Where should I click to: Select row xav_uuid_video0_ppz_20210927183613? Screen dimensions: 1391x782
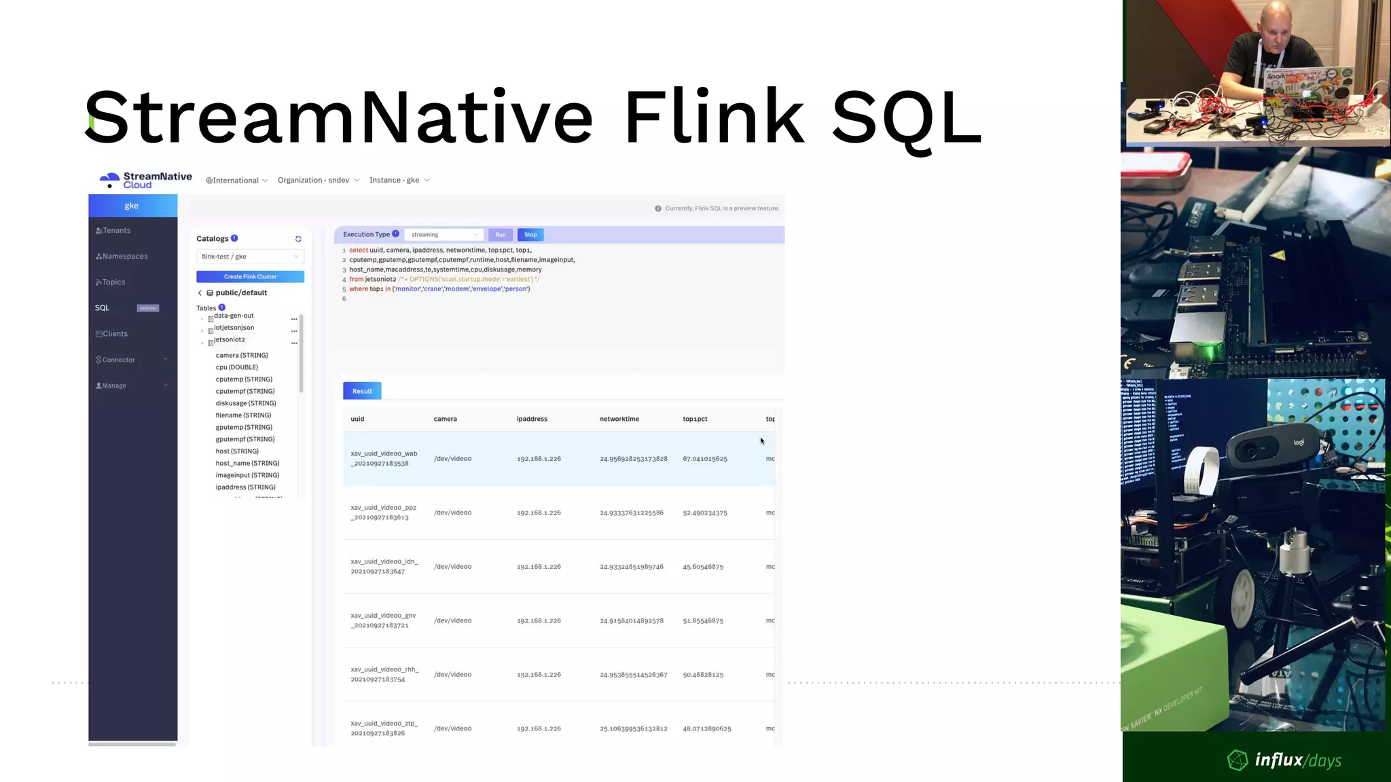click(x=558, y=513)
